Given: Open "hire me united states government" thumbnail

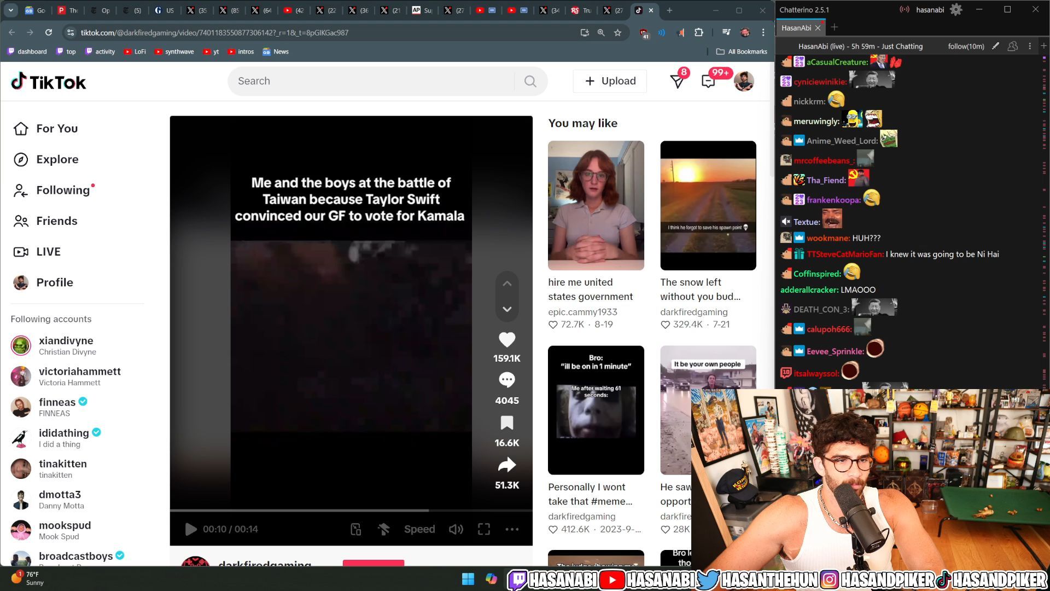Looking at the screenshot, I should (x=596, y=205).
